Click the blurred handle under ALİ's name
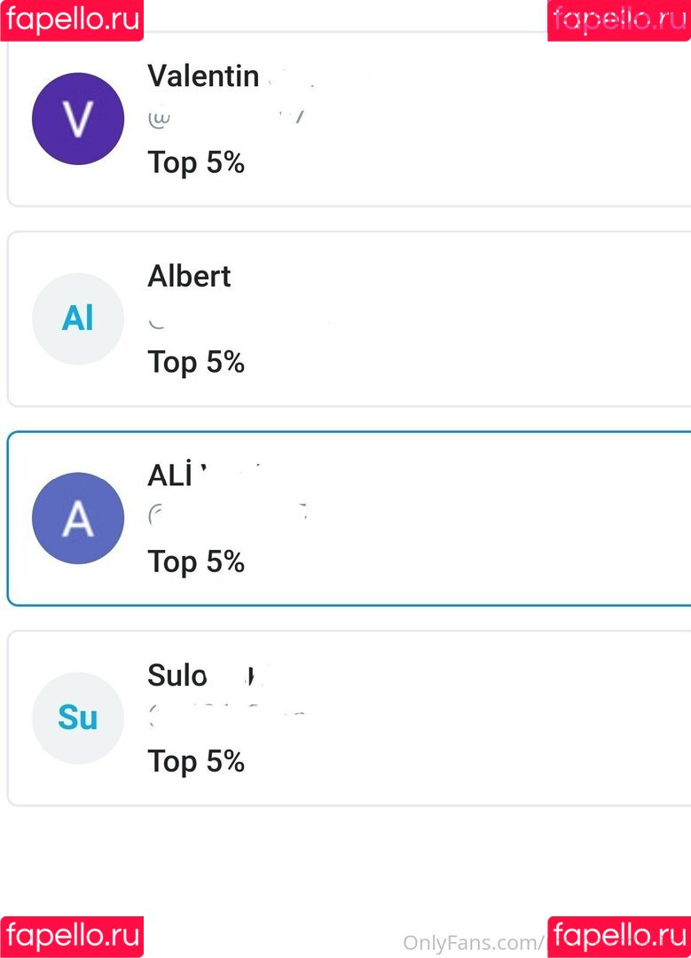 (228, 514)
